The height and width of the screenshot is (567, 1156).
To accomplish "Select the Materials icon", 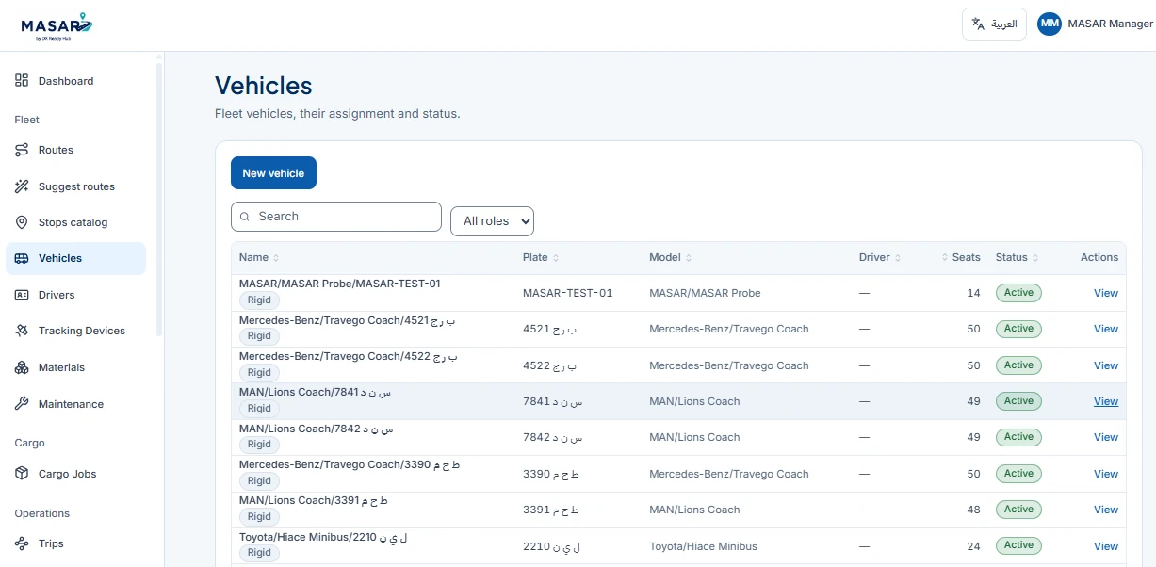I will coord(22,367).
